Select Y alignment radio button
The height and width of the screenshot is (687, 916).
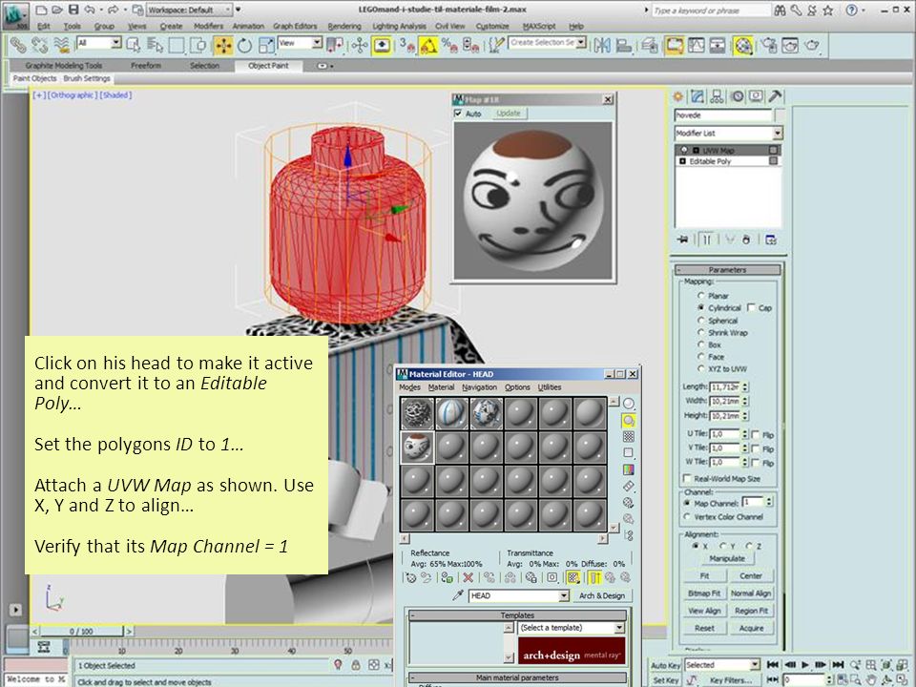point(722,546)
